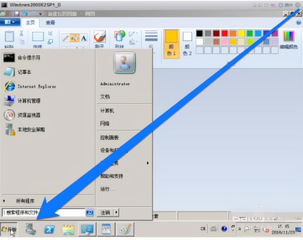
Task: Click the taskbar clock showing 2018/11/23
Action: click(283, 229)
